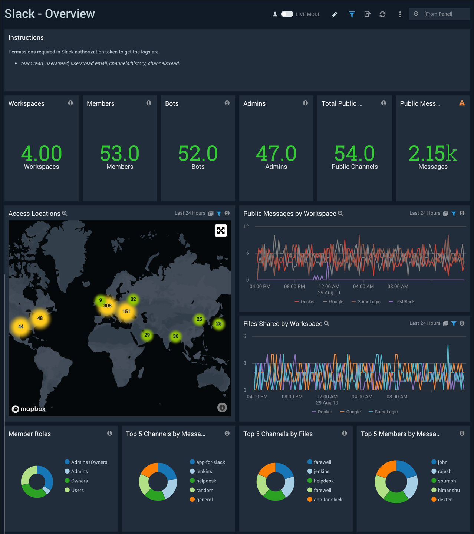
Task: Open the [From Panel] time range selector
Action: (439, 14)
